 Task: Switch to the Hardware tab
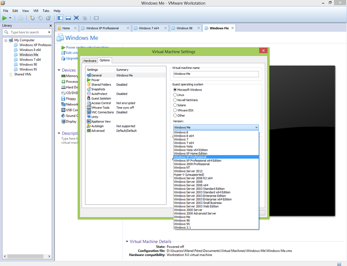pyautogui.click(x=90, y=61)
